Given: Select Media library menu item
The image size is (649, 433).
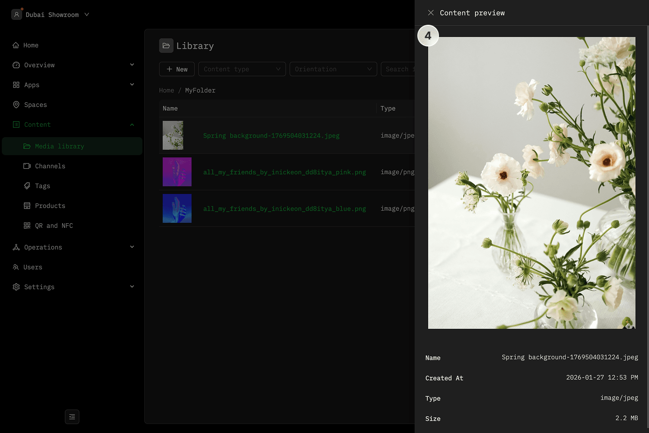Looking at the screenshot, I should [x=59, y=146].
